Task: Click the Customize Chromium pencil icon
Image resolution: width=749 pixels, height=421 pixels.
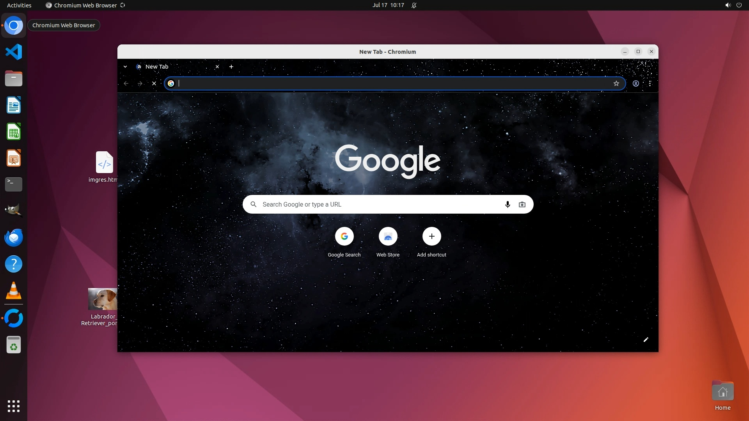Action: pyautogui.click(x=646, y=340)
